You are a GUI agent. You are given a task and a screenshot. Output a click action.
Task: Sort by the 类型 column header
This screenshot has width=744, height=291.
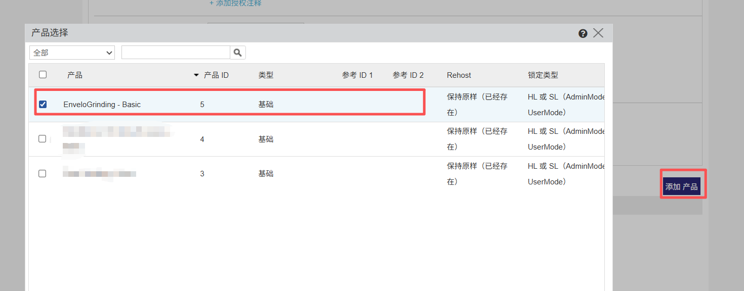point(266,75)
